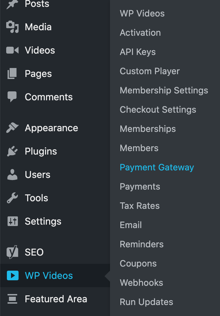Viewport: 220px width, 316px height.
Task: Click the Yoast SEO icon
Action: (x=12, y=252)
